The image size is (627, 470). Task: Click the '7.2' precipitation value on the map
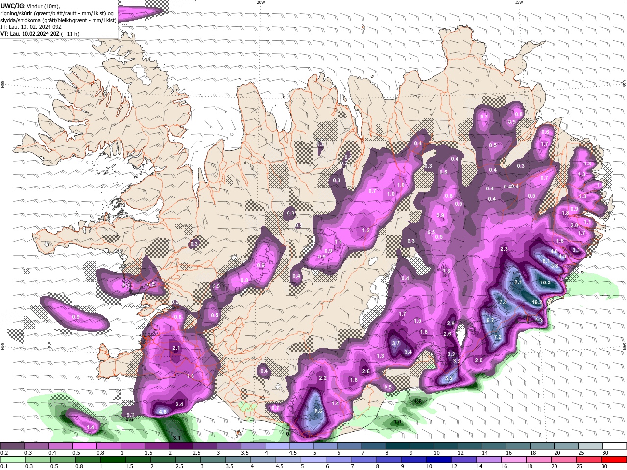pyautogui.click(x=498, y=337)
